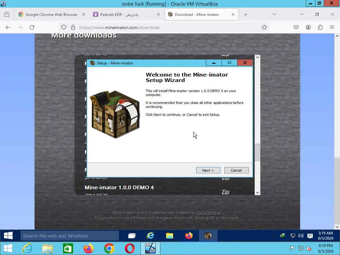
Task: View site security padlock info
Action: tap(73, 27)
